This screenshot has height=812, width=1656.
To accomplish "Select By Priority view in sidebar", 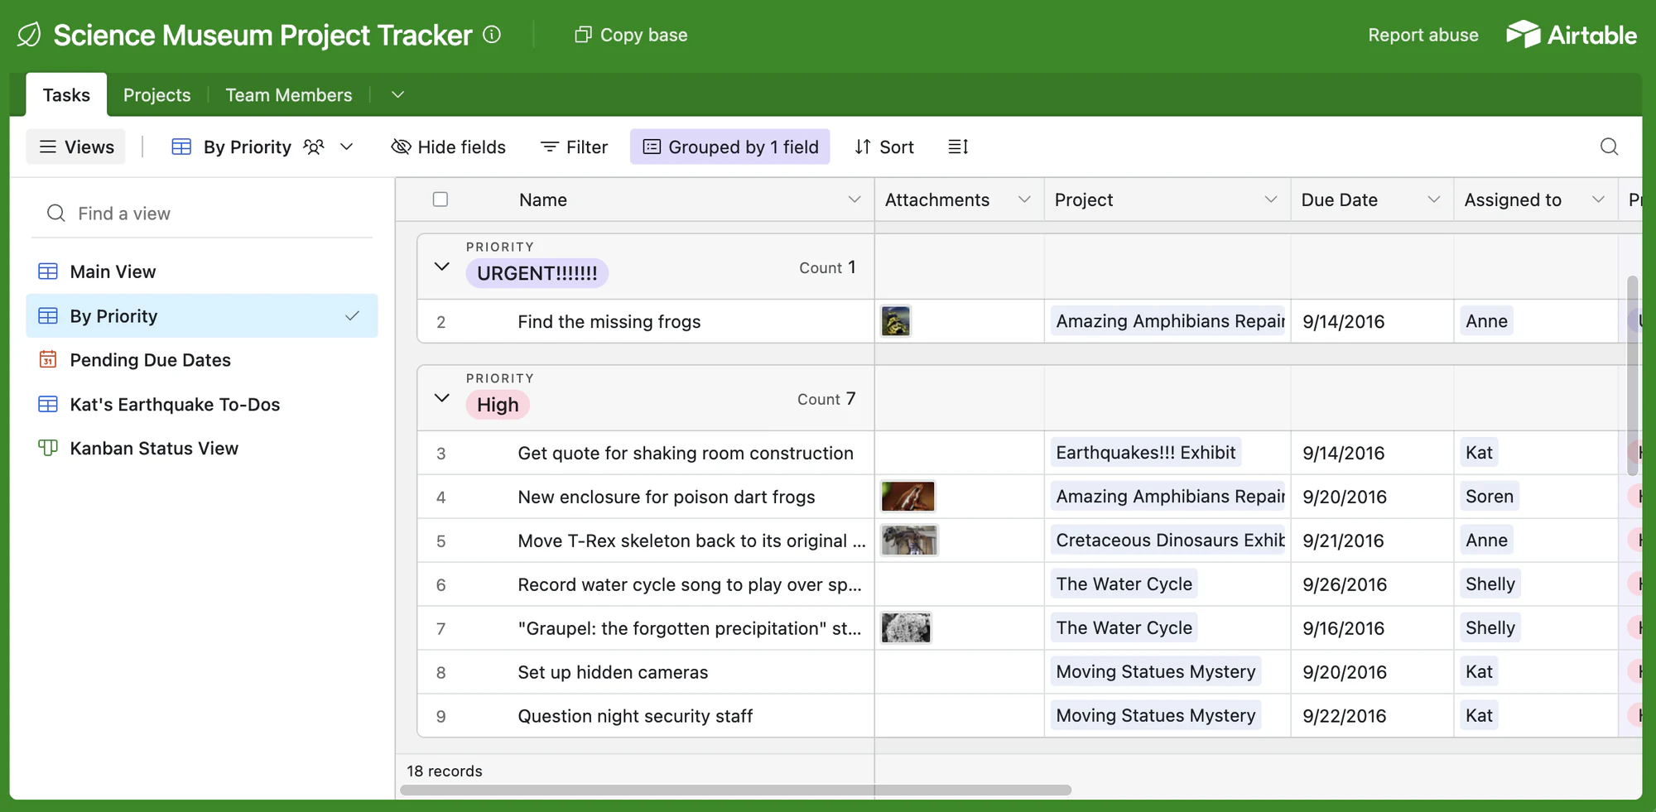I will (x=202, y=315).
